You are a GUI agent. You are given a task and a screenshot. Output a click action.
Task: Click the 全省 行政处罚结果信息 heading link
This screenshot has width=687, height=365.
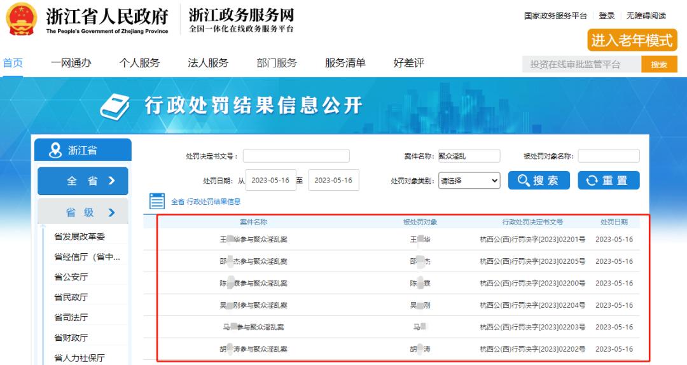point(205,202)
